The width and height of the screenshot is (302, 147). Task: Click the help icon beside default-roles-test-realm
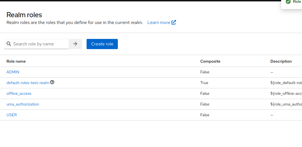point(52,82)
